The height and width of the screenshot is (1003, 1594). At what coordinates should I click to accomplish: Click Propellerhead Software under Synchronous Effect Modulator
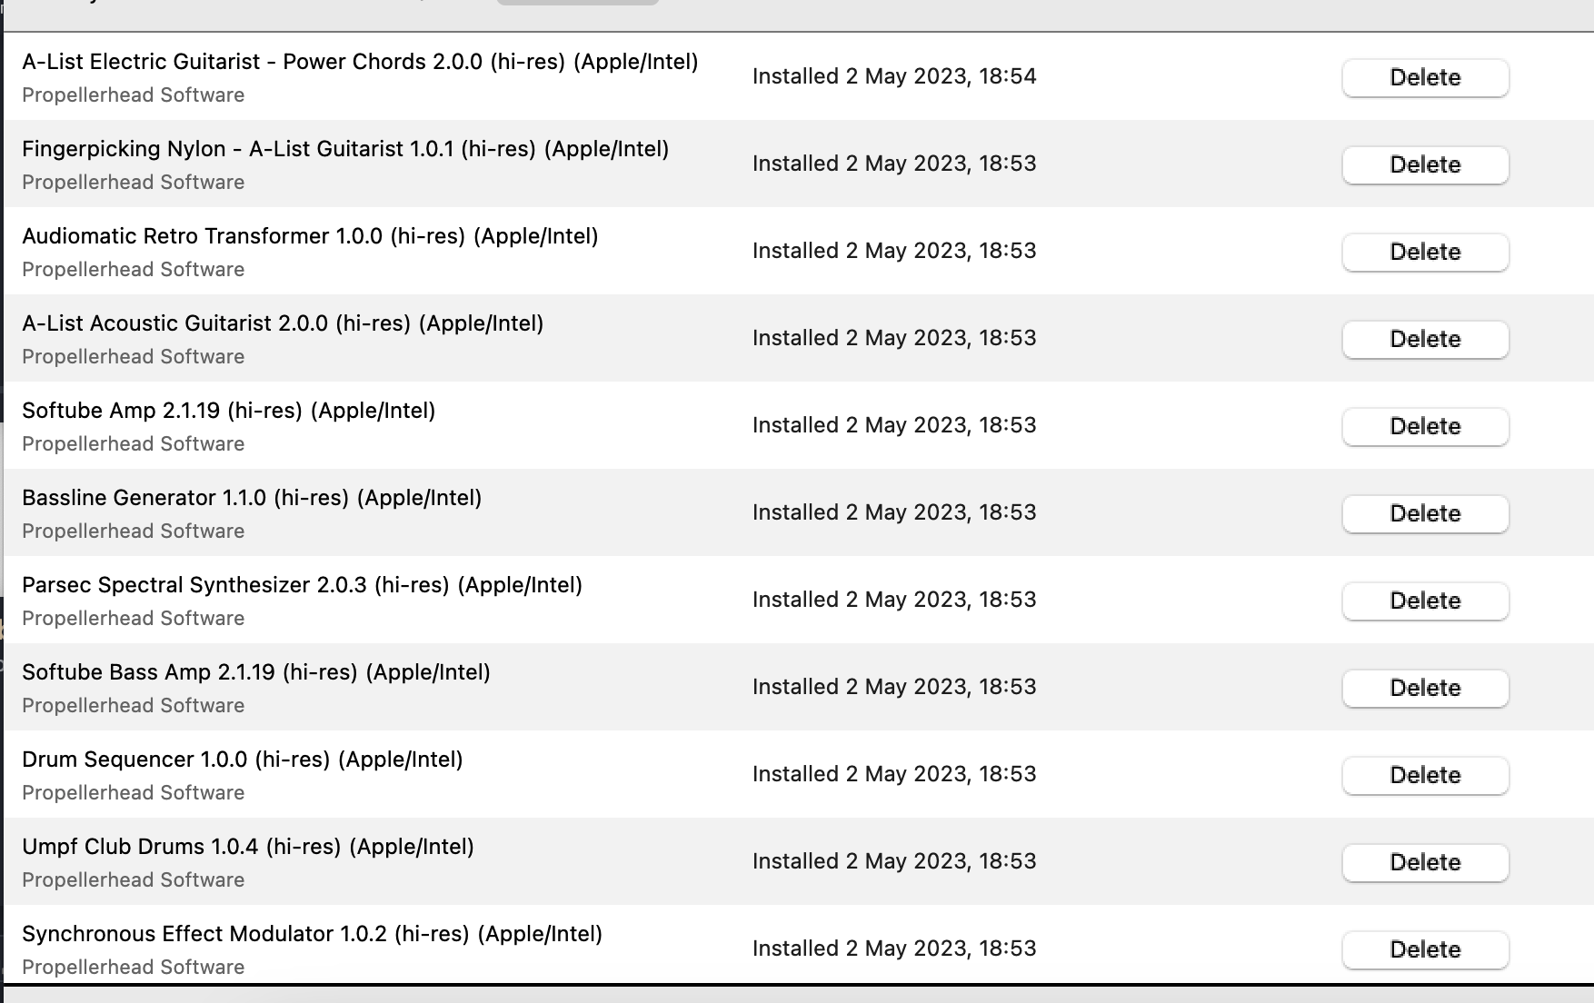pyautogui.click(x=134, y=968)
